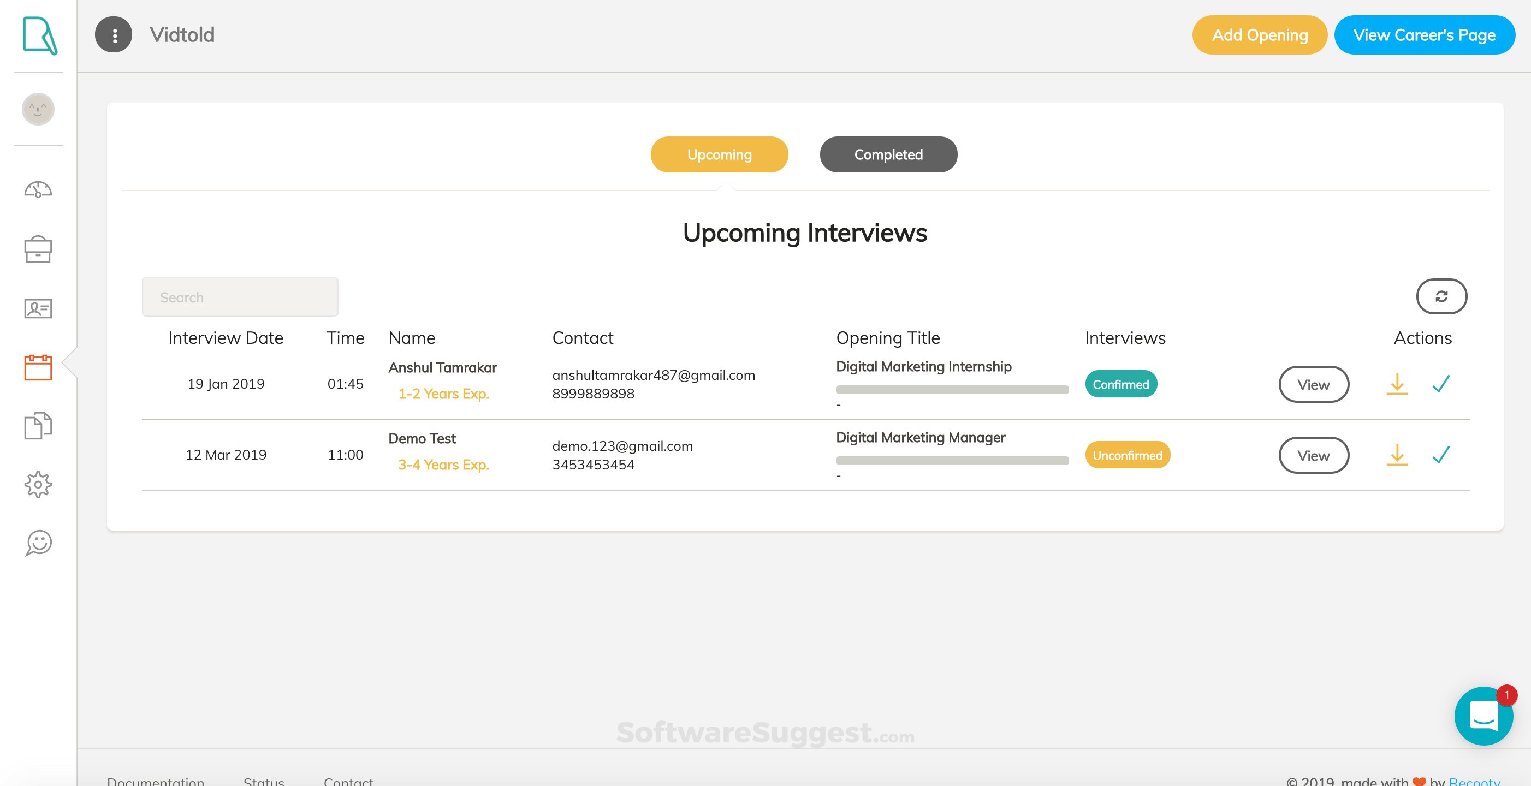Click View Career's Page button

(1424, 35)
